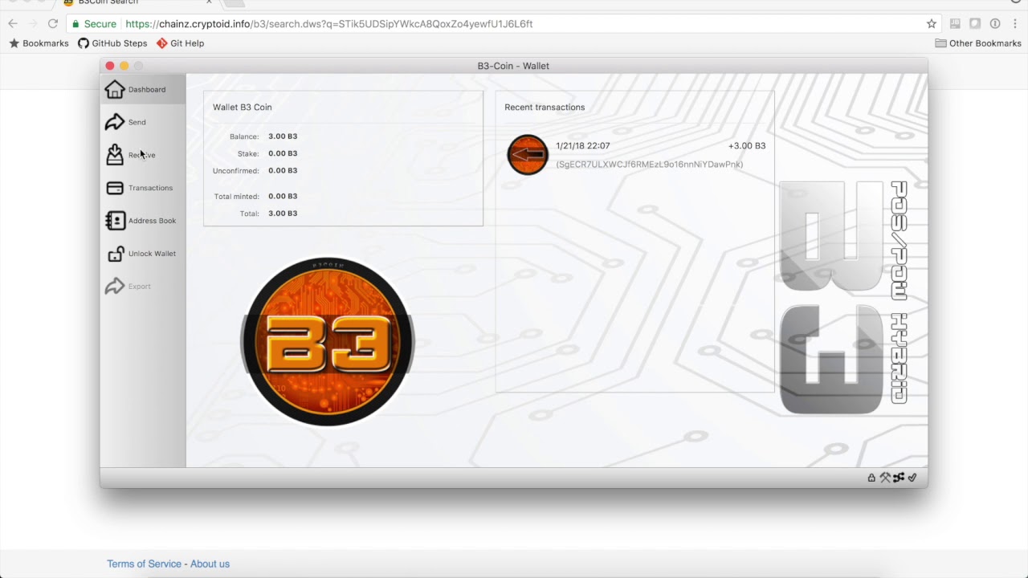Open the Dashboard page in the wallet sidebar
This screenshot has height=578, width=1028.
pos(143,89)
